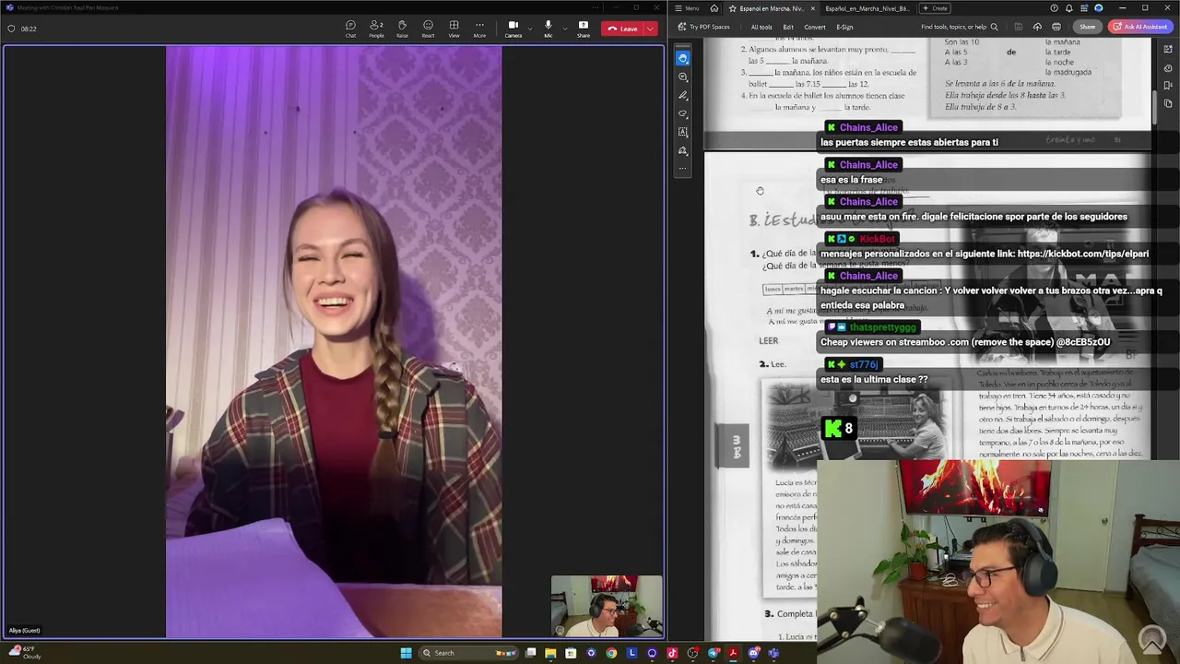1180x664 pixels.
Task: Open the React emoji options
Action: pyautogui.click(x=428, y=29)
